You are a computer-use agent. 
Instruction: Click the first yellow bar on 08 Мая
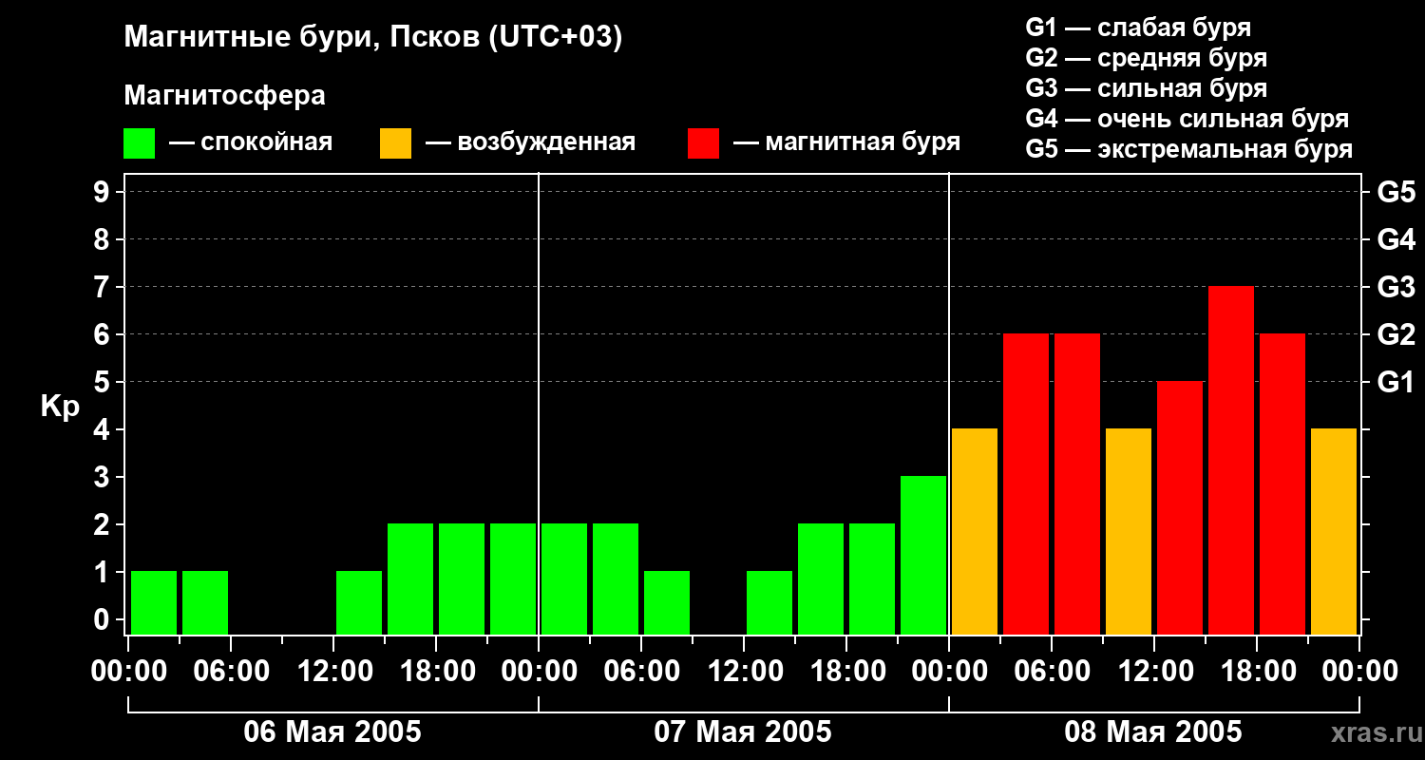(x=975, y=531)
